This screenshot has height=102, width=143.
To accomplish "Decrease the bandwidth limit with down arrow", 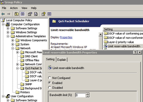I will [x=87, y=96].
